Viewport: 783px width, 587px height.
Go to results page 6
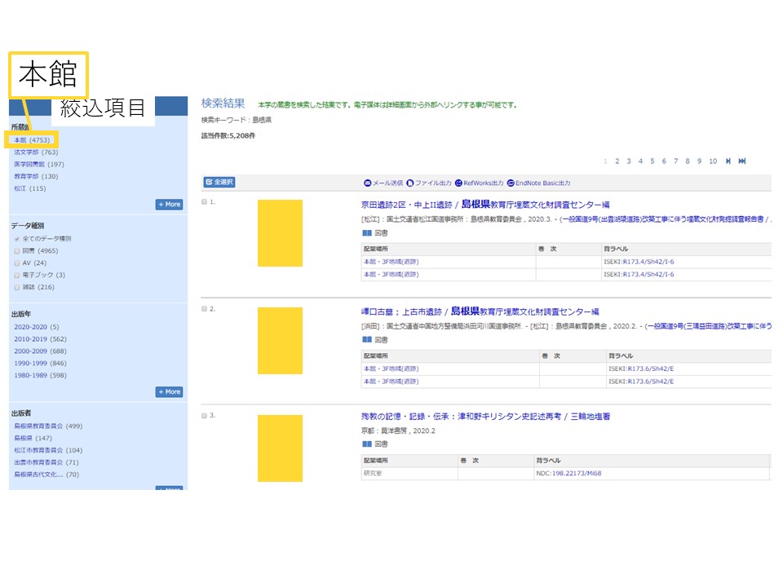coord(664,161)
